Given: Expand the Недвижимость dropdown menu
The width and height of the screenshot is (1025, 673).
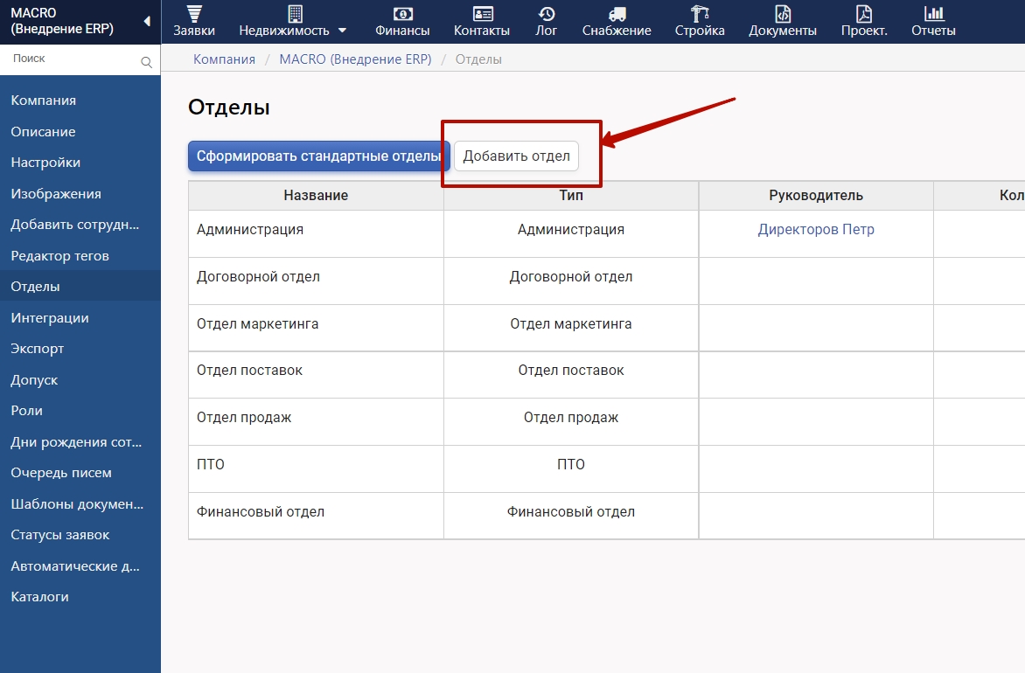Looking at the screenshot, I should pyautogui.click(x=342, y=30).
